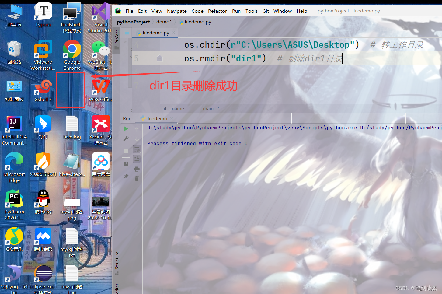
Task: Open the Refactor menu
Action: coord(218,11)
